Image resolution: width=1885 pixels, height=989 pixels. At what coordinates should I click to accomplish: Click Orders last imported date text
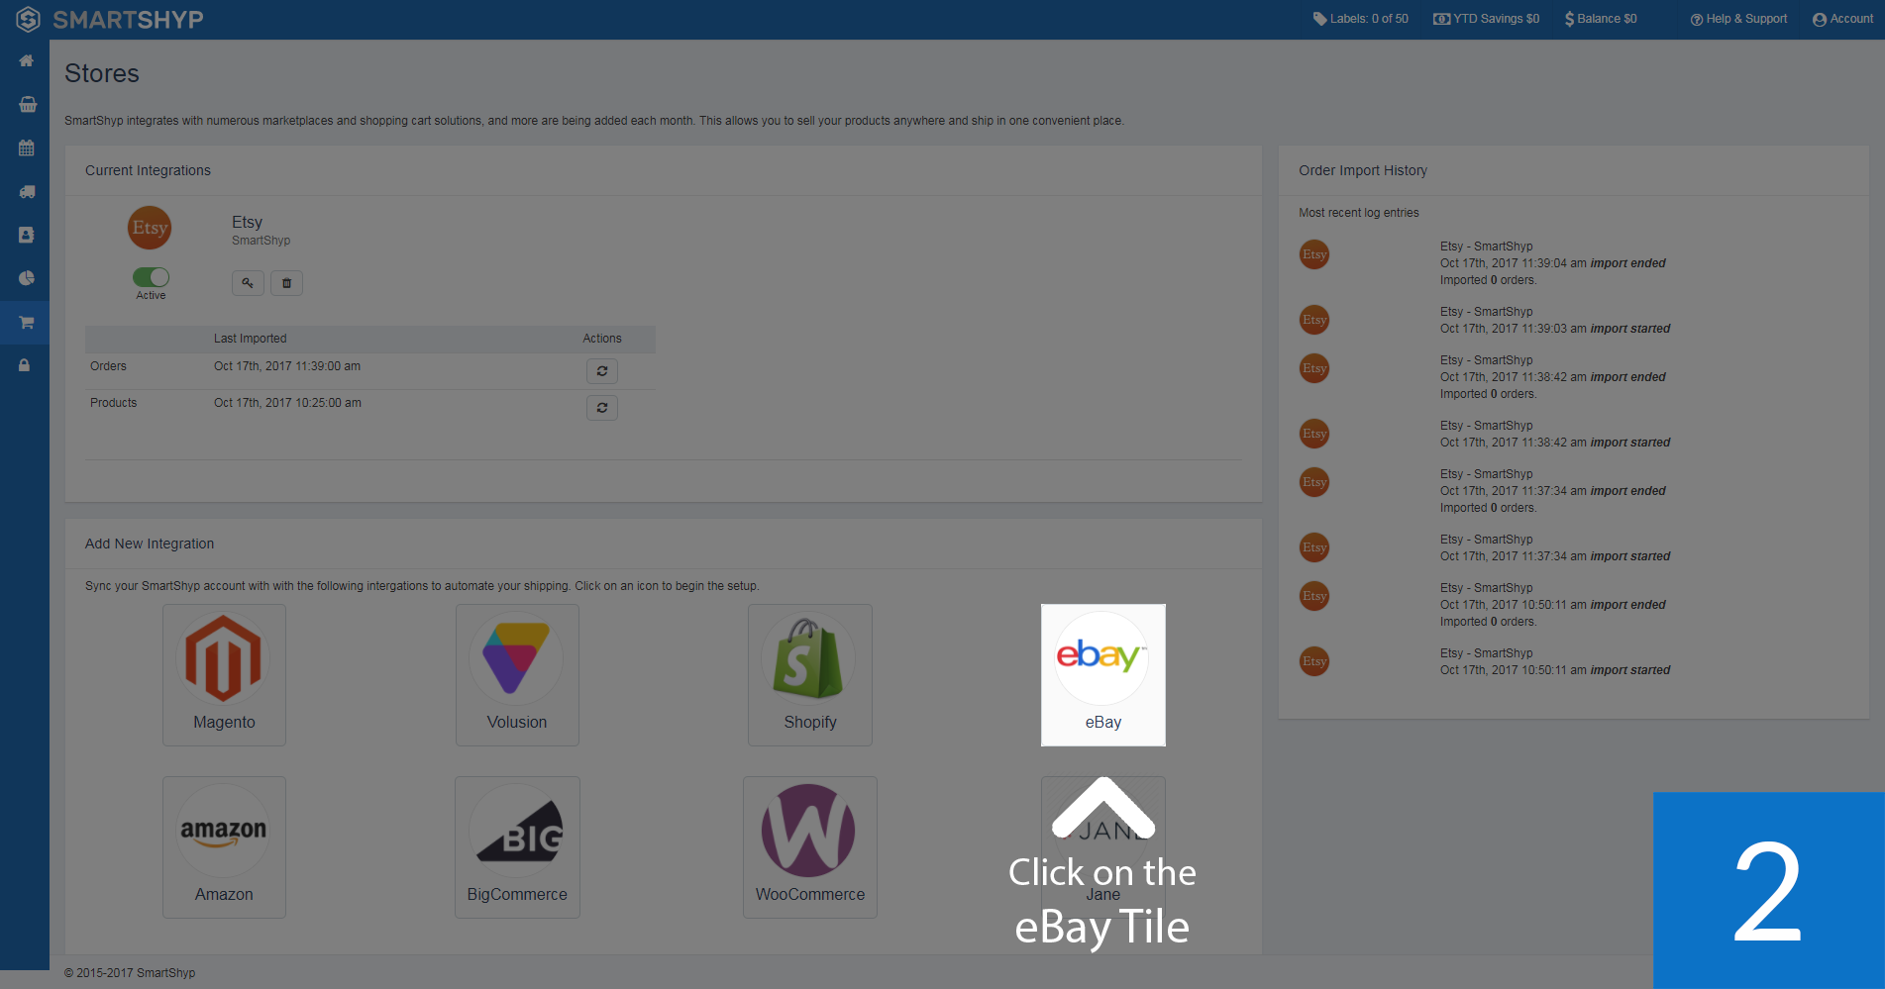pos(287,366)
